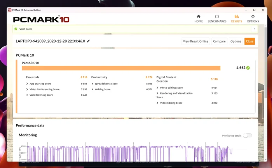The image size is (272, 168).
Task: Click the Performance data heading
Action: point(30,125)
